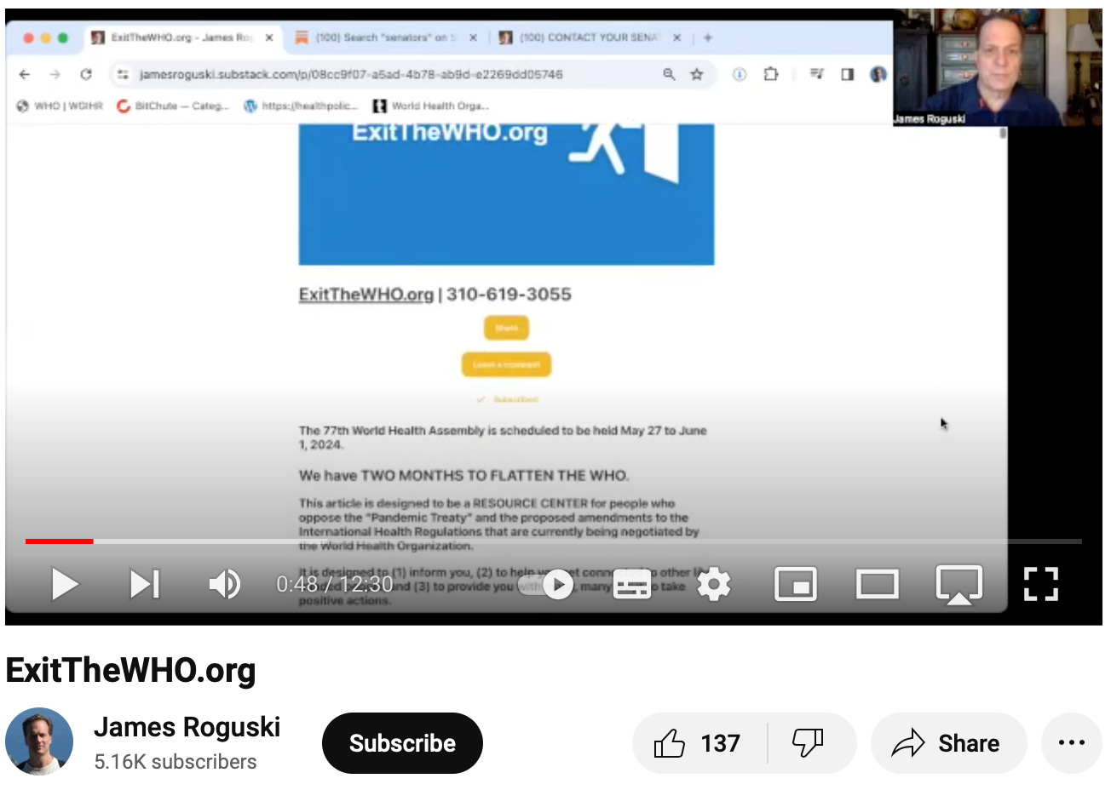The image size is (1111, 790).
Task: Click yellow Leave a comment button
Action: coord(506,364)
